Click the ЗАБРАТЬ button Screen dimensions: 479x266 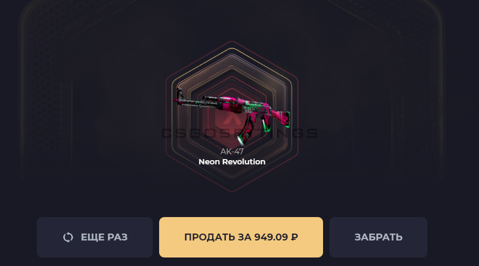pos(378,237)
